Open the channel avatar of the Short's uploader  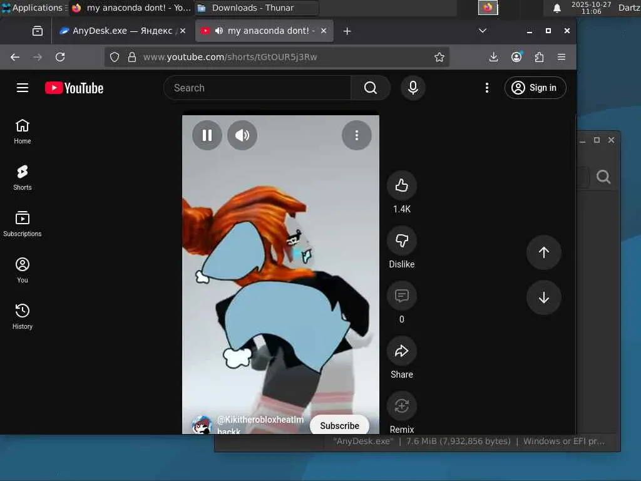pyautogui.click(x=202, y=425)
